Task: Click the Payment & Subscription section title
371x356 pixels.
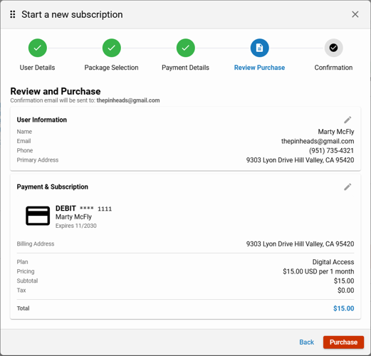Action: [x=53, y=187]
